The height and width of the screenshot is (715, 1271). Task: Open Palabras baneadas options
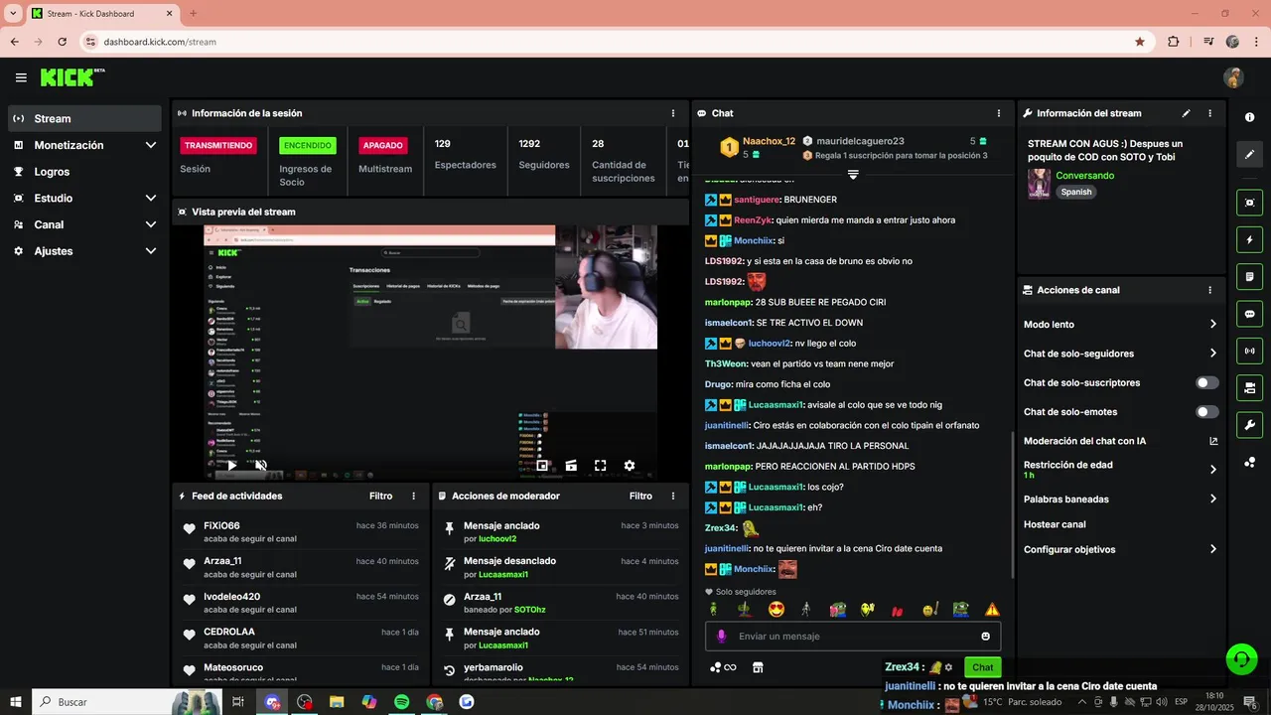(1120, 499)
